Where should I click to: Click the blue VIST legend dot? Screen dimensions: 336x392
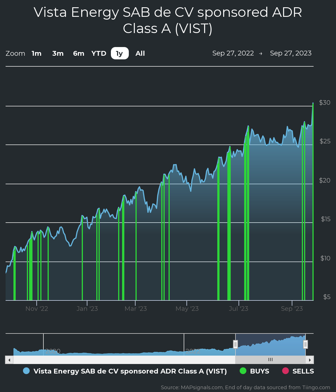coord(26,371)
